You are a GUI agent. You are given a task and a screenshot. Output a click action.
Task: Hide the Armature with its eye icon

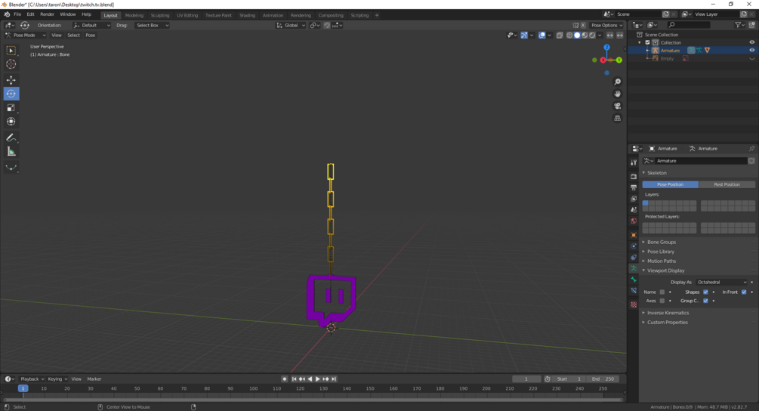[751, 51]
